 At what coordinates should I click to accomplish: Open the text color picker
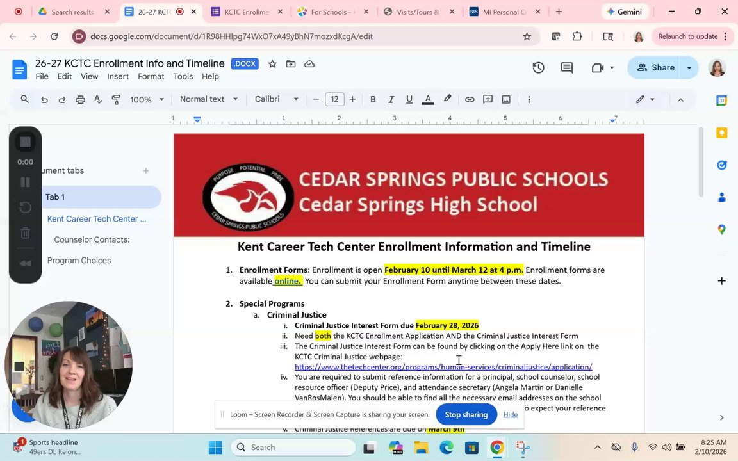tap(428, 99)
